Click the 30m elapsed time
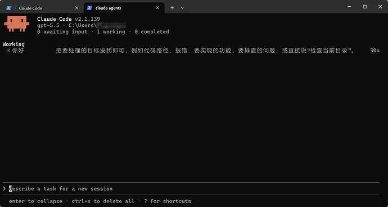Image resolution: width=388 pixels, height=207 pixels. [375, 51]
